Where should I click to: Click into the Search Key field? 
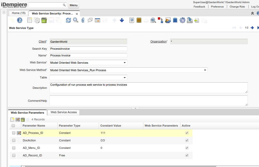click(x=88, y=49)
